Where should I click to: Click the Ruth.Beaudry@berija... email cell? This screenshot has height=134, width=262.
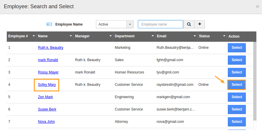point(175,48)
